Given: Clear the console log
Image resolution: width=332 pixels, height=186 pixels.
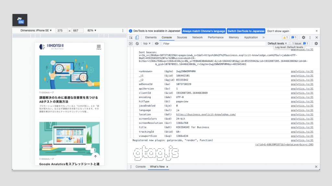Looking at the screenshot, I should [x=137, y=44].
